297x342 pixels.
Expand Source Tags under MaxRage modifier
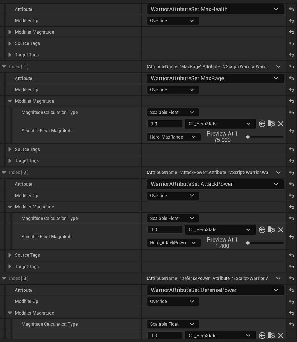click(10, 149)
